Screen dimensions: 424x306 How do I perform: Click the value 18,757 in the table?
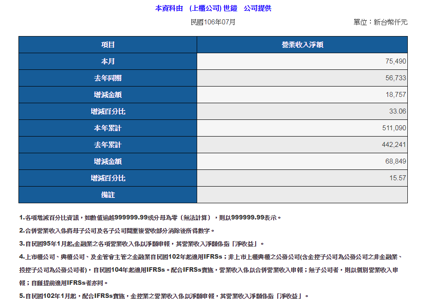coord(396,95)
